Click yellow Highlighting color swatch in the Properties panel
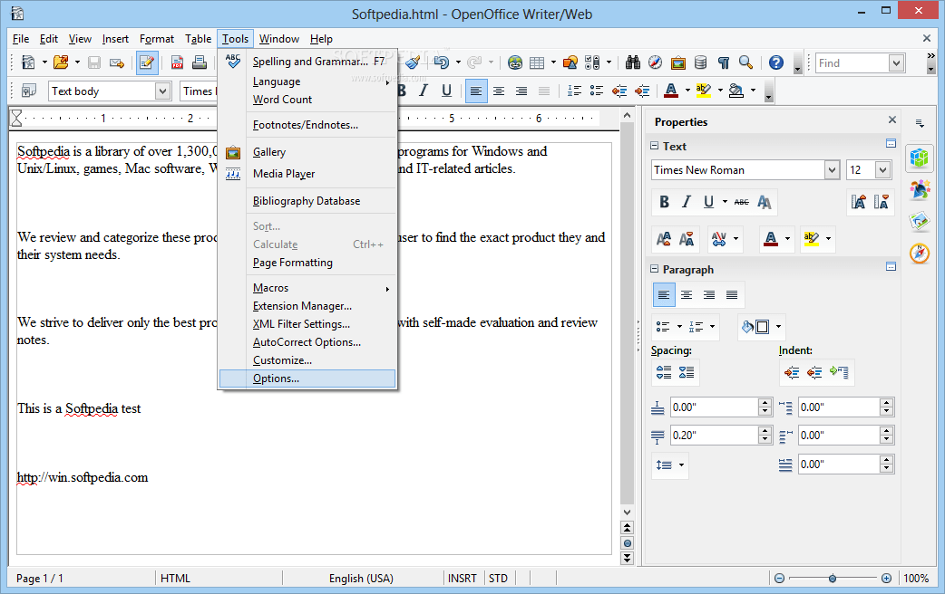 (x=811, y=239)
